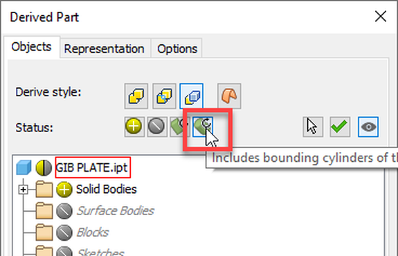This screenshot has width=398, height=256.
Task: Select the Surface Bodies folder entry
Action: pyautogui.click(x=115, y=211)
